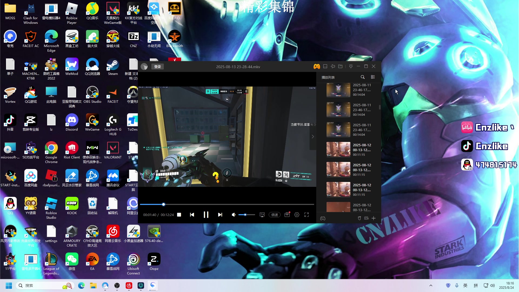Click the 登录 login button
Screen dimensions: 519x292
coord(158,67)
